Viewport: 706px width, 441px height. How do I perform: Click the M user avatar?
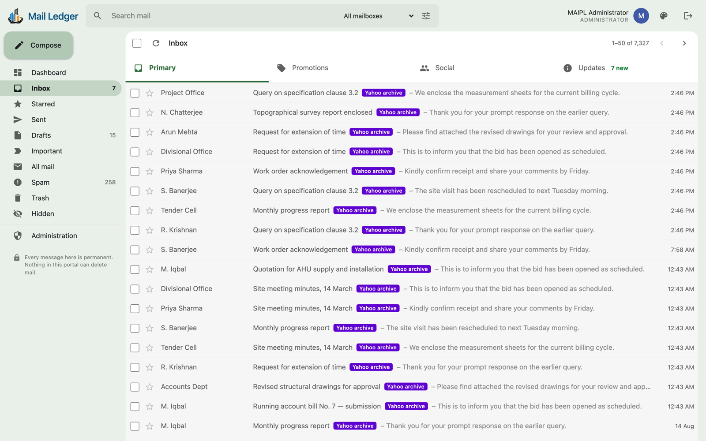pyautogui.click(x=641, y=16)
